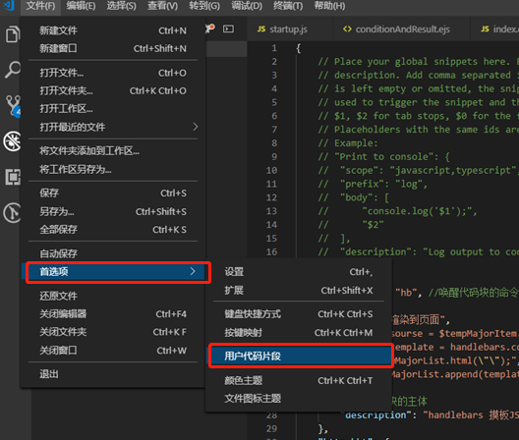
Task: Click JS icon on startup.js tab
Action: 261,29
